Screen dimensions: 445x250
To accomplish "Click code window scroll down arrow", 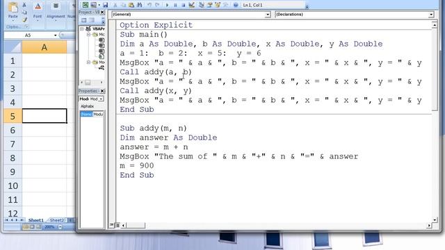I will (435, 219).
